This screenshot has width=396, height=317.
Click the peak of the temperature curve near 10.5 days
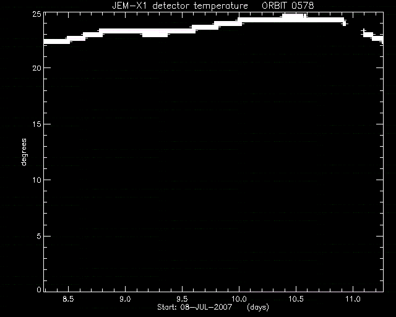pyautogui.click(x=294, y=15)
